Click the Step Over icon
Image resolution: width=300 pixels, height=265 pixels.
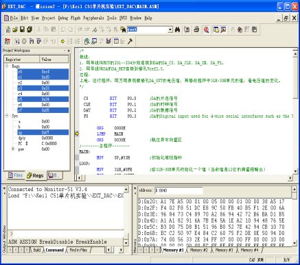[x=38, y=41]
